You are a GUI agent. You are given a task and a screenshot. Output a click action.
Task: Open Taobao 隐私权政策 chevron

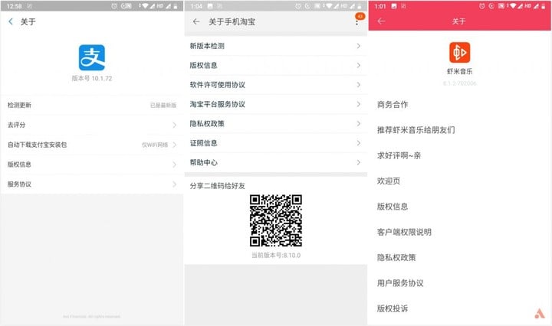tap(358, 124)
